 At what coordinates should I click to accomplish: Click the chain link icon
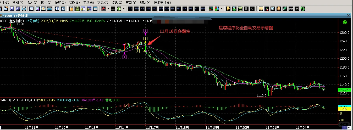pos(290,9)
